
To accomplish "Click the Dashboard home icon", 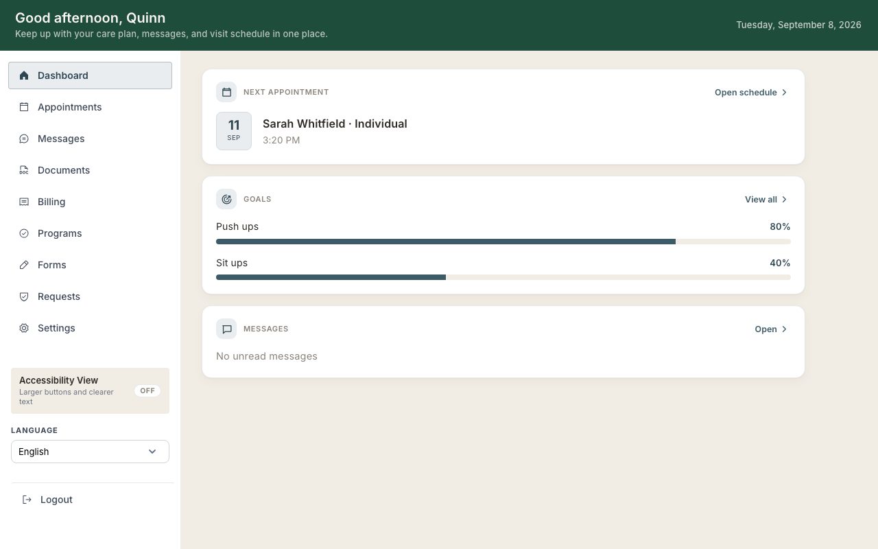I will pos(24,75).
